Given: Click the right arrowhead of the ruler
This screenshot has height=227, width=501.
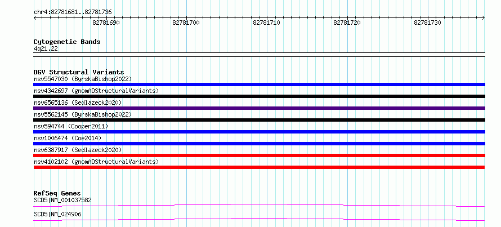Looking at the screenshot, I should click(484, 18).
